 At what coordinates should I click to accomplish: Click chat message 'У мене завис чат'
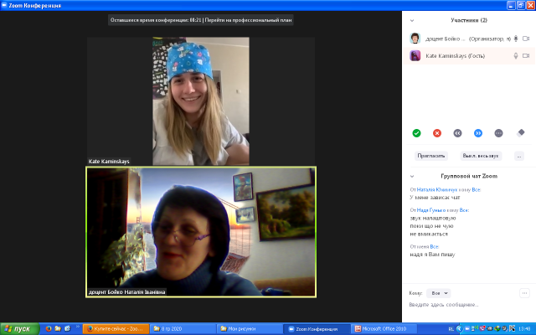(435, 198)
